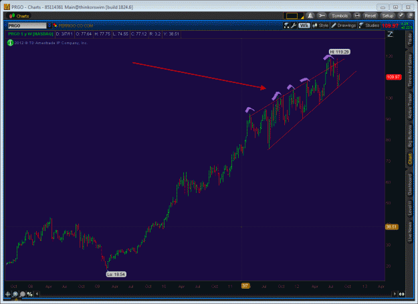Click the PERRIGO CO COM company name
Image resolution: width=418 pixels, height=304 pixels.
click(76, 25)
